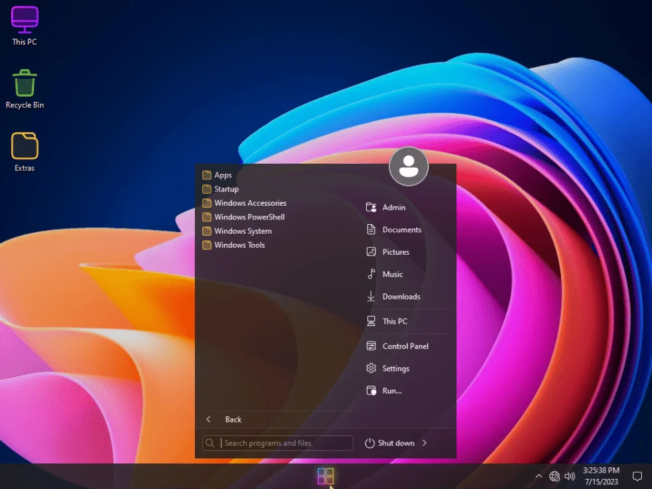The width and height of the screenshot is (652, 489).
Task: Click the Windows Tools folder icon
Action: [x=206, y=245]
